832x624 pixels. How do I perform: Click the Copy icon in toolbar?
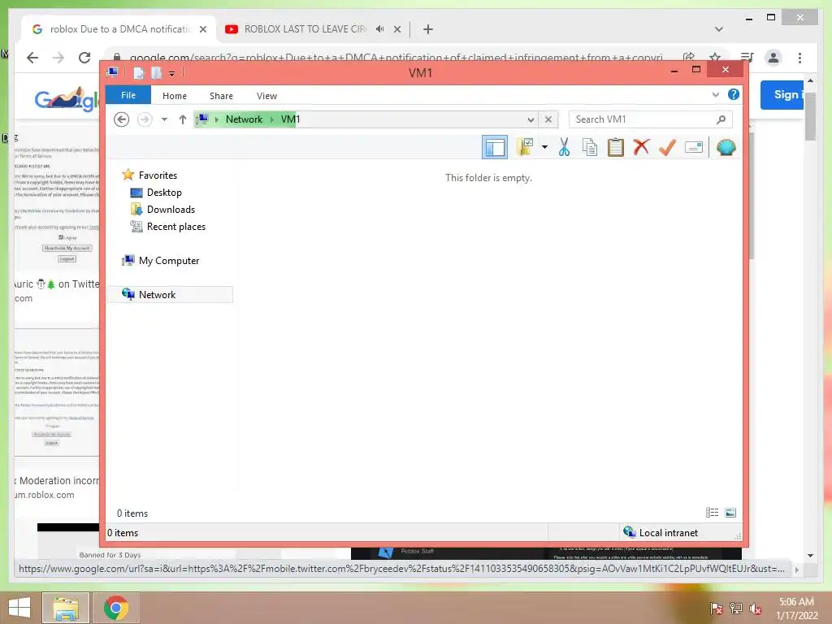point(590,147)
